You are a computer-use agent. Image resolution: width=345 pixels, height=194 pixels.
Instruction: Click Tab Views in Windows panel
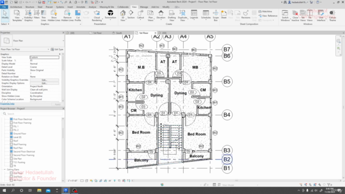tap(303, 16)
